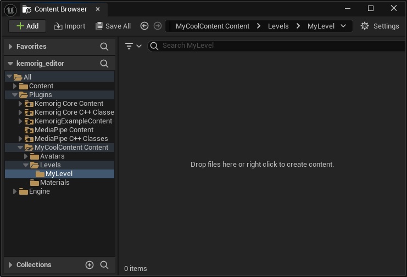Open the Settings gear menu

(x=380, y=26)
